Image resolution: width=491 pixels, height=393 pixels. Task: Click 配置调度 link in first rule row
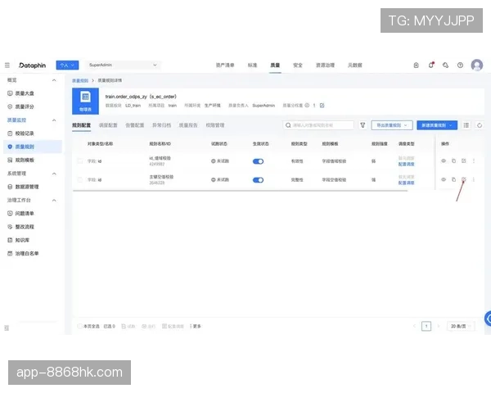click(407, 165)
